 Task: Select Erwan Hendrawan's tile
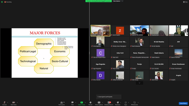tap(178, 64)
